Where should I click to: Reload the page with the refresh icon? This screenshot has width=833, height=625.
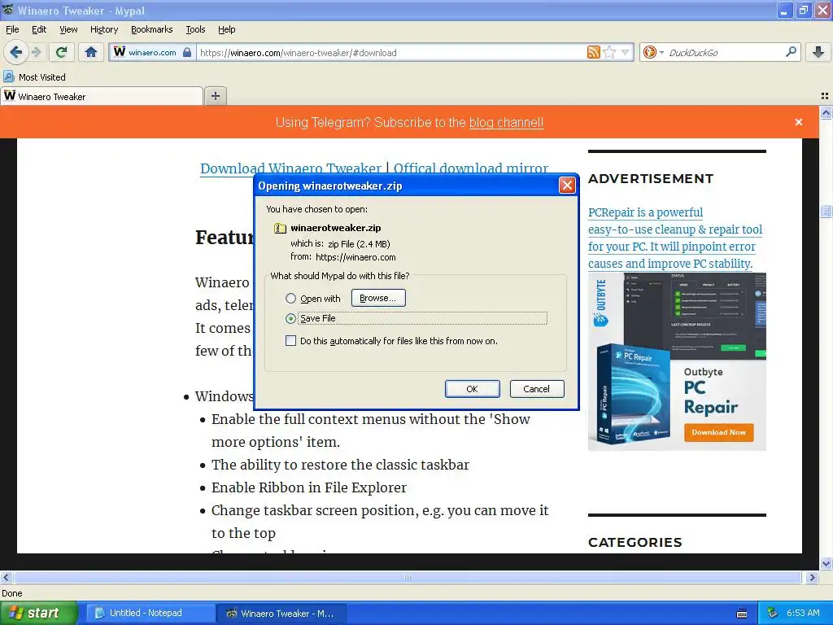61,52
